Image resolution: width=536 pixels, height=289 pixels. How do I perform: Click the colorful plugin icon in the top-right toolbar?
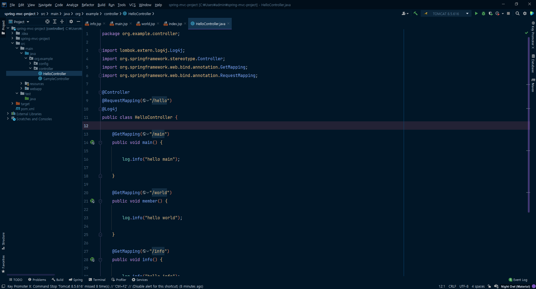click(532, 13)
